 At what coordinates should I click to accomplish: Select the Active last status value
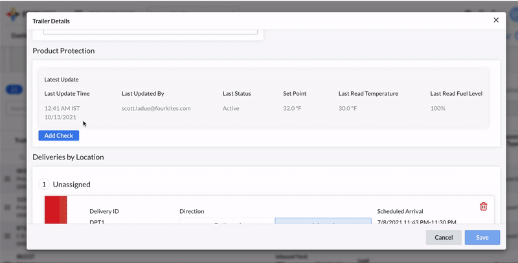click(231, 108)
